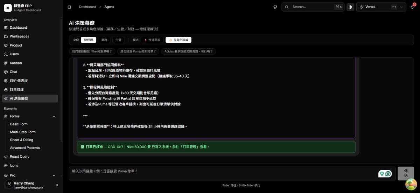The image size is (420, 193).
Task: Focus the top Search field
Action: 313,7
